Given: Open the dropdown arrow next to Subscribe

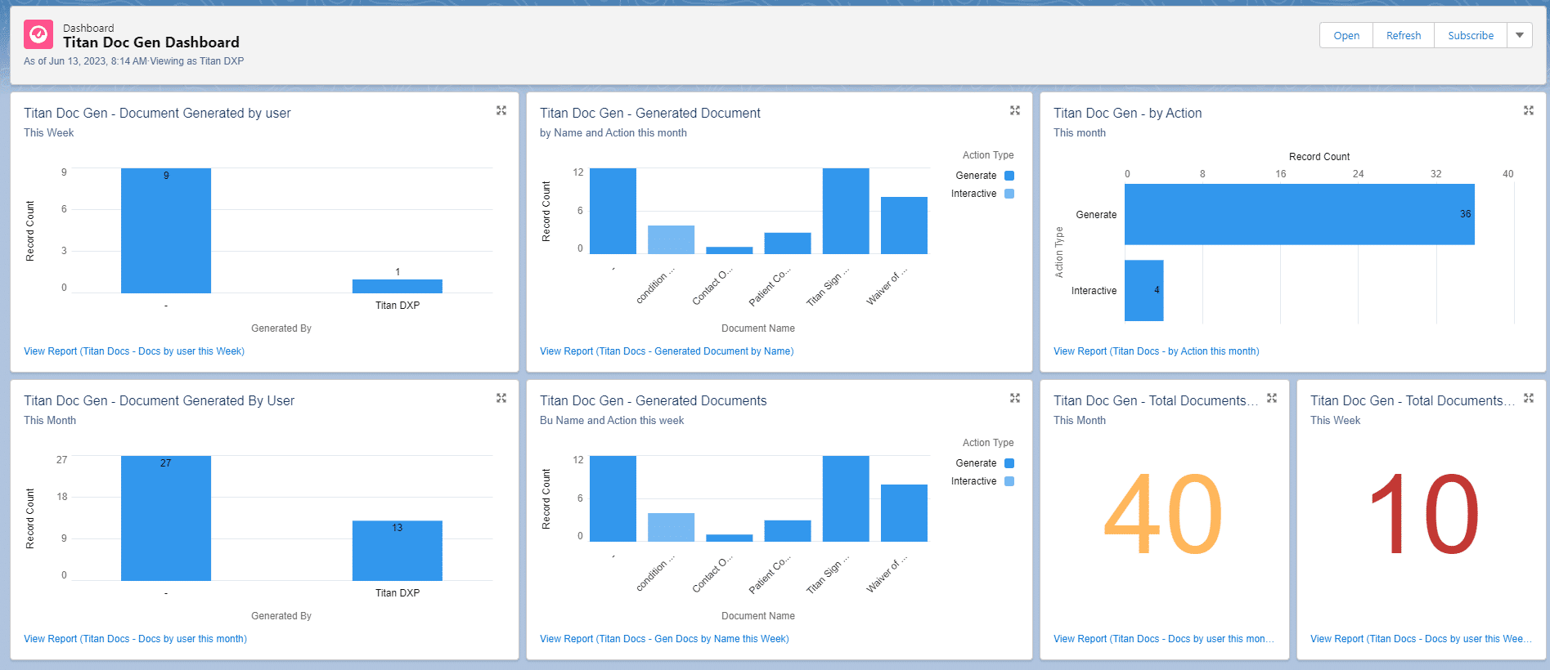Looking at the screenshot, I should pos(1519,35).
